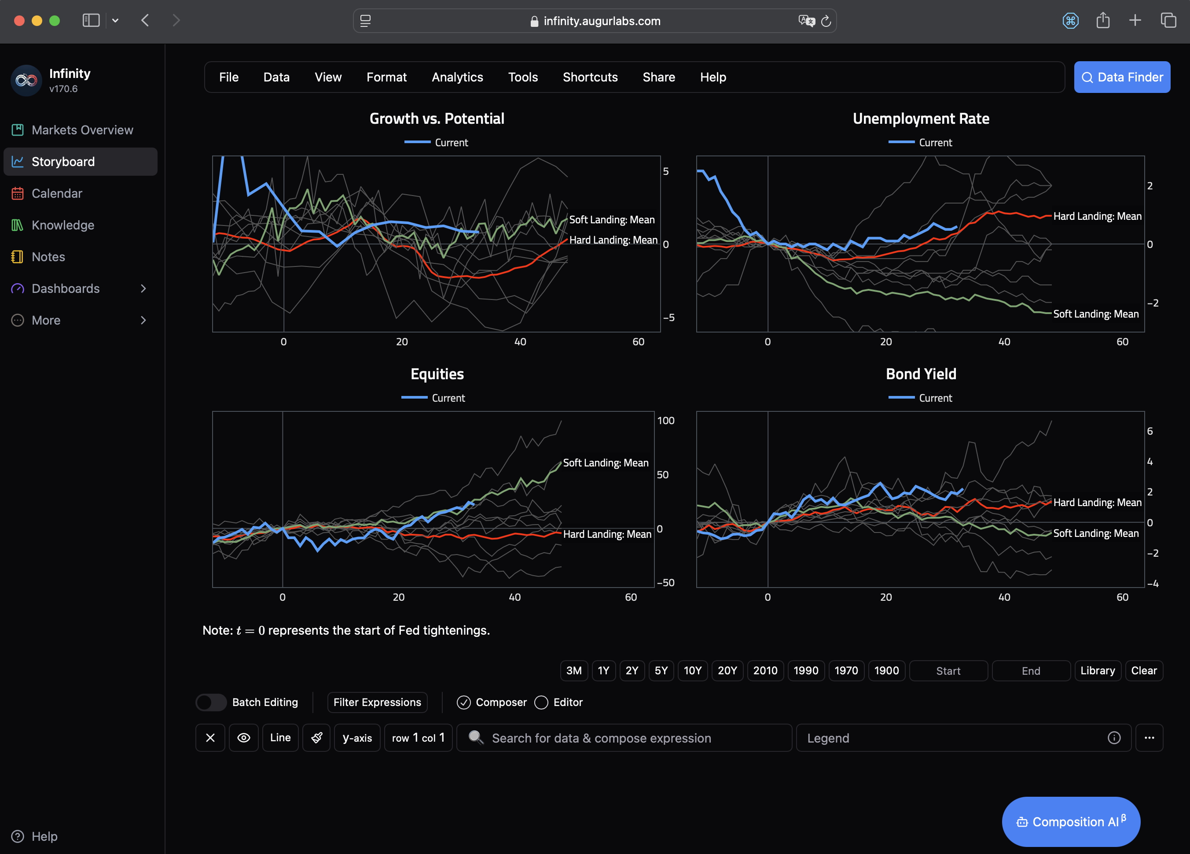Select the Editor radio option
Screen dimensions: 1190x854
541,702
